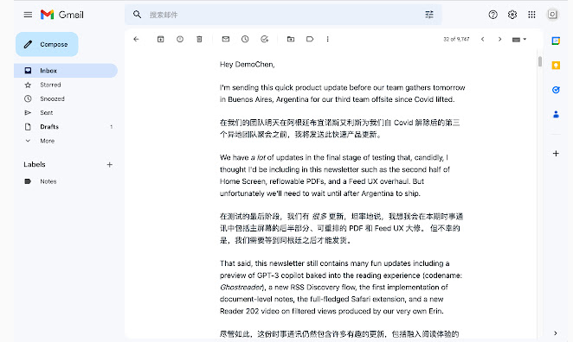Get add-ons with the plus icon

click(x=556, y=154)
